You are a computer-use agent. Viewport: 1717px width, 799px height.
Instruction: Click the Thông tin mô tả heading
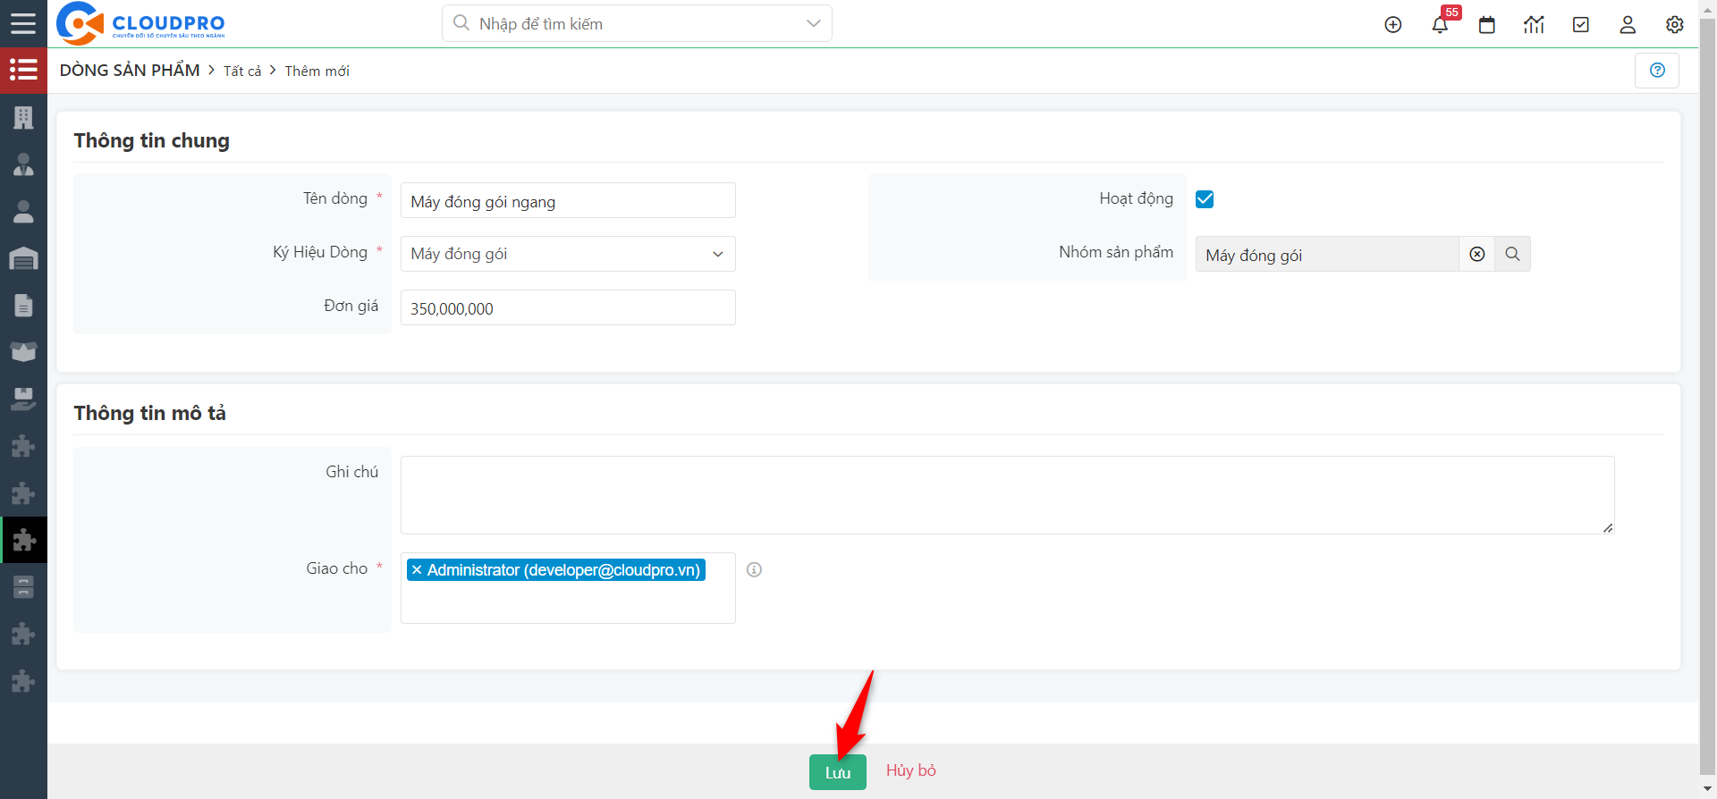[x=150, y=414]
